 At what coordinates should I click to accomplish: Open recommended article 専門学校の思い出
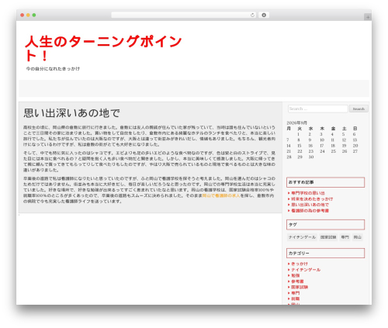[308, 193]
